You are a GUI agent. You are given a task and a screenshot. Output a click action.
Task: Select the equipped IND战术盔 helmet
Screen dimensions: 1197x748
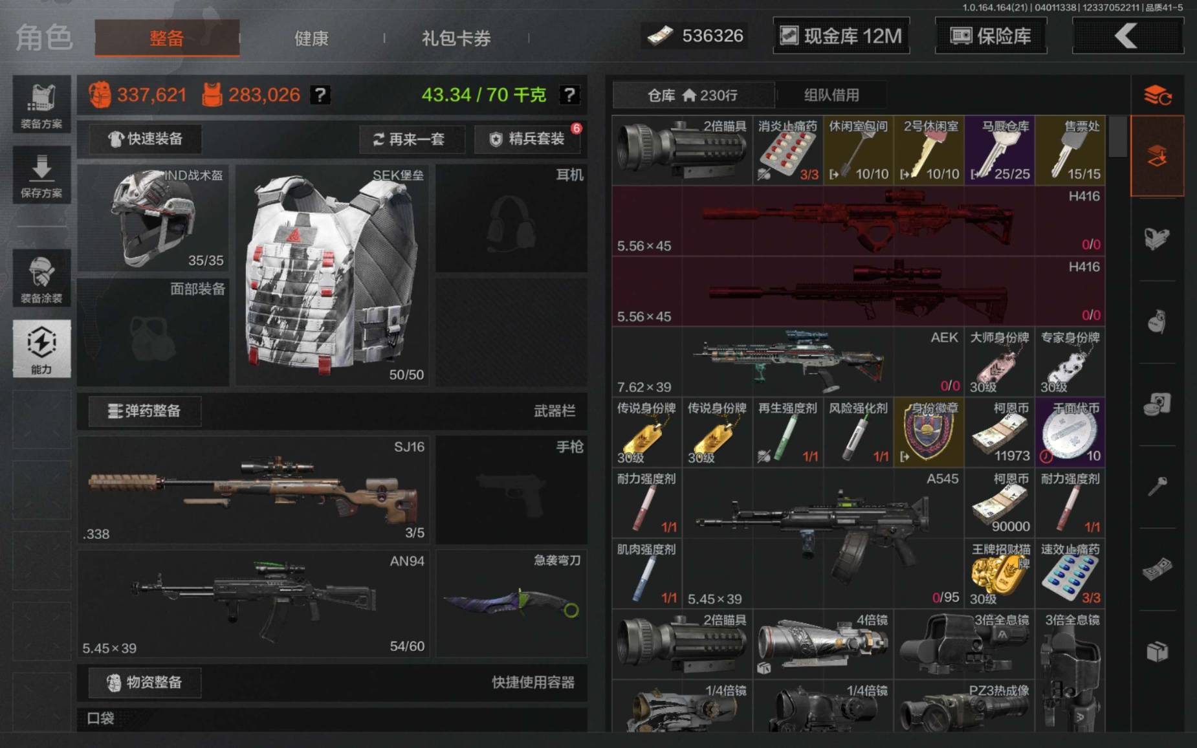[153, 219]
